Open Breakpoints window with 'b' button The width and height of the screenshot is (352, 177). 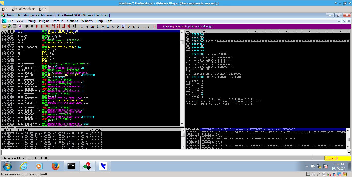point(129,26)
